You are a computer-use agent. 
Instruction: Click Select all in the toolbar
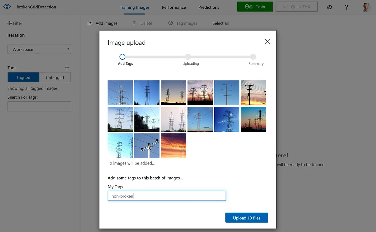point(220,23)
